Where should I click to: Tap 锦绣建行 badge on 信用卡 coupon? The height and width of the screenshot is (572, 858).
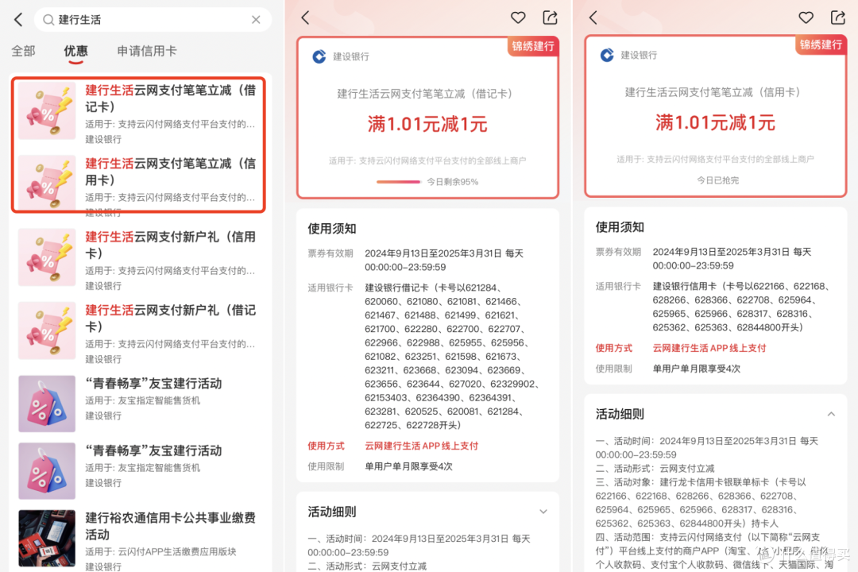tap(821, 44)
